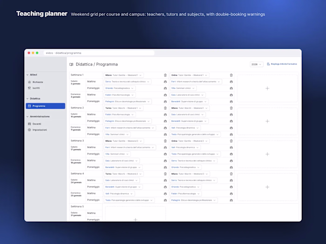Open the Torino Tutor Marchi Weekend 1 dropdown
The width and height of the screenshot is (326, 244).
coord(123,108)
